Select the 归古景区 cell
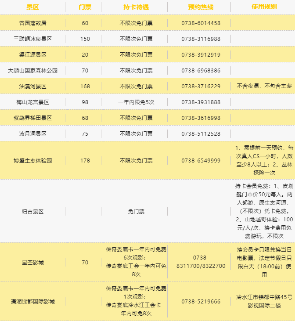Screen dimensions: 295x321 point(33,212)
